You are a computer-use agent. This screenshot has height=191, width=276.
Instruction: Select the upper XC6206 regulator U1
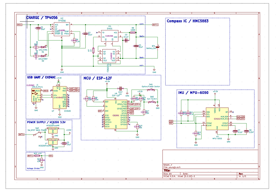[53, 130]
